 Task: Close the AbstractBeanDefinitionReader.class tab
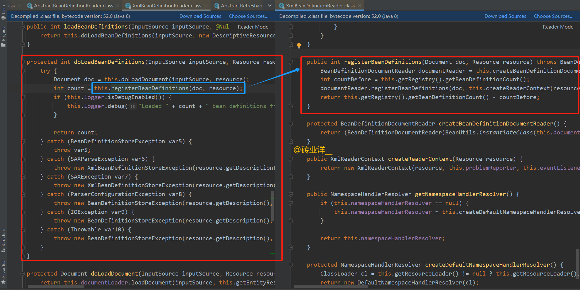pos(118,6)
